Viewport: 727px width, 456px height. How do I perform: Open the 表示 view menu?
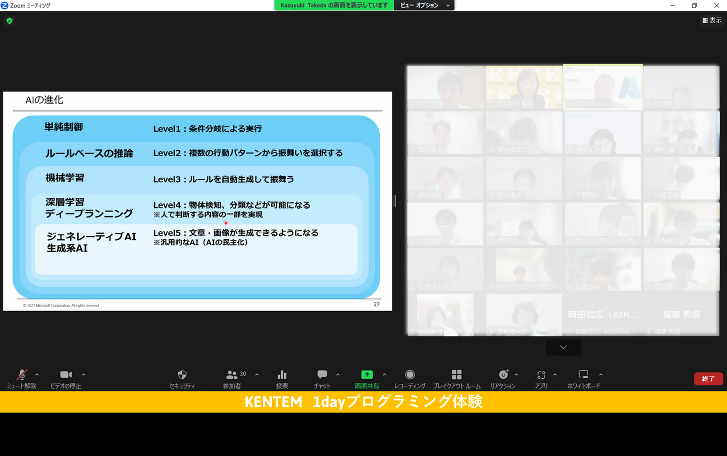pos(712,20)
